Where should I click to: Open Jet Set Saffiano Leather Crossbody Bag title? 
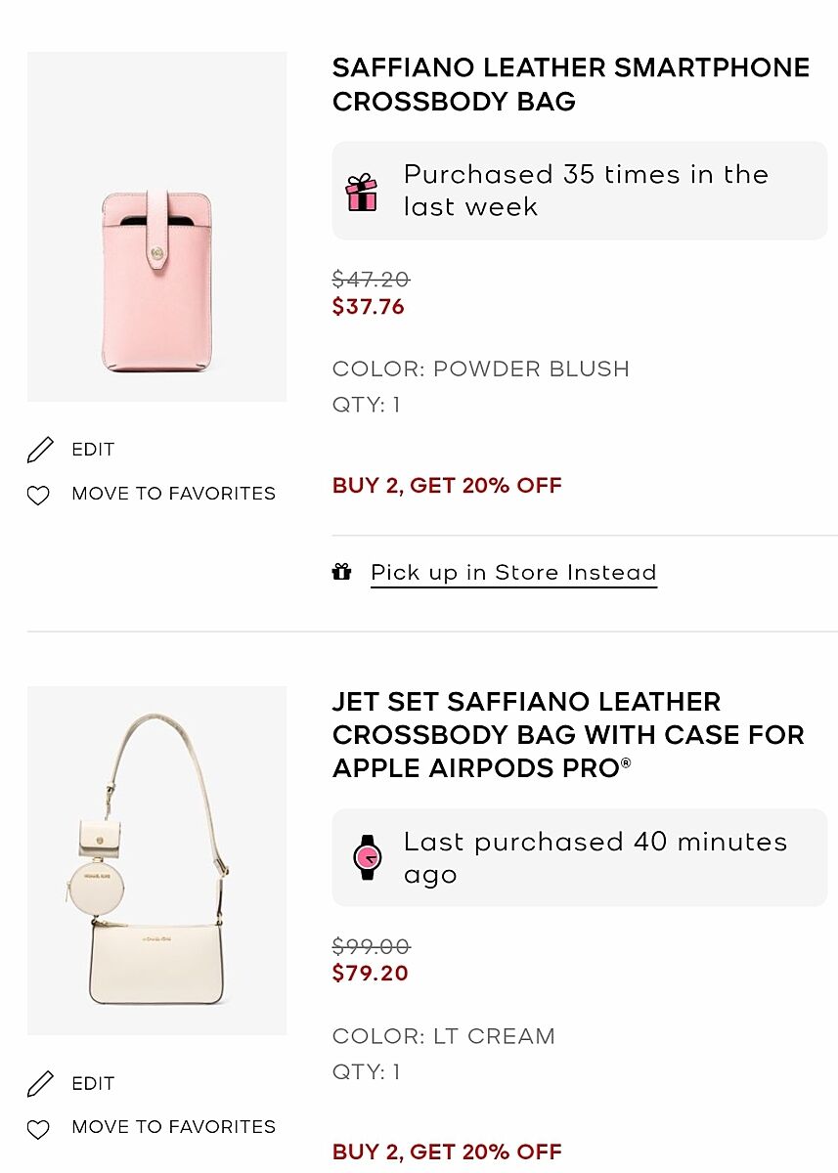click(x=568, y=735)
